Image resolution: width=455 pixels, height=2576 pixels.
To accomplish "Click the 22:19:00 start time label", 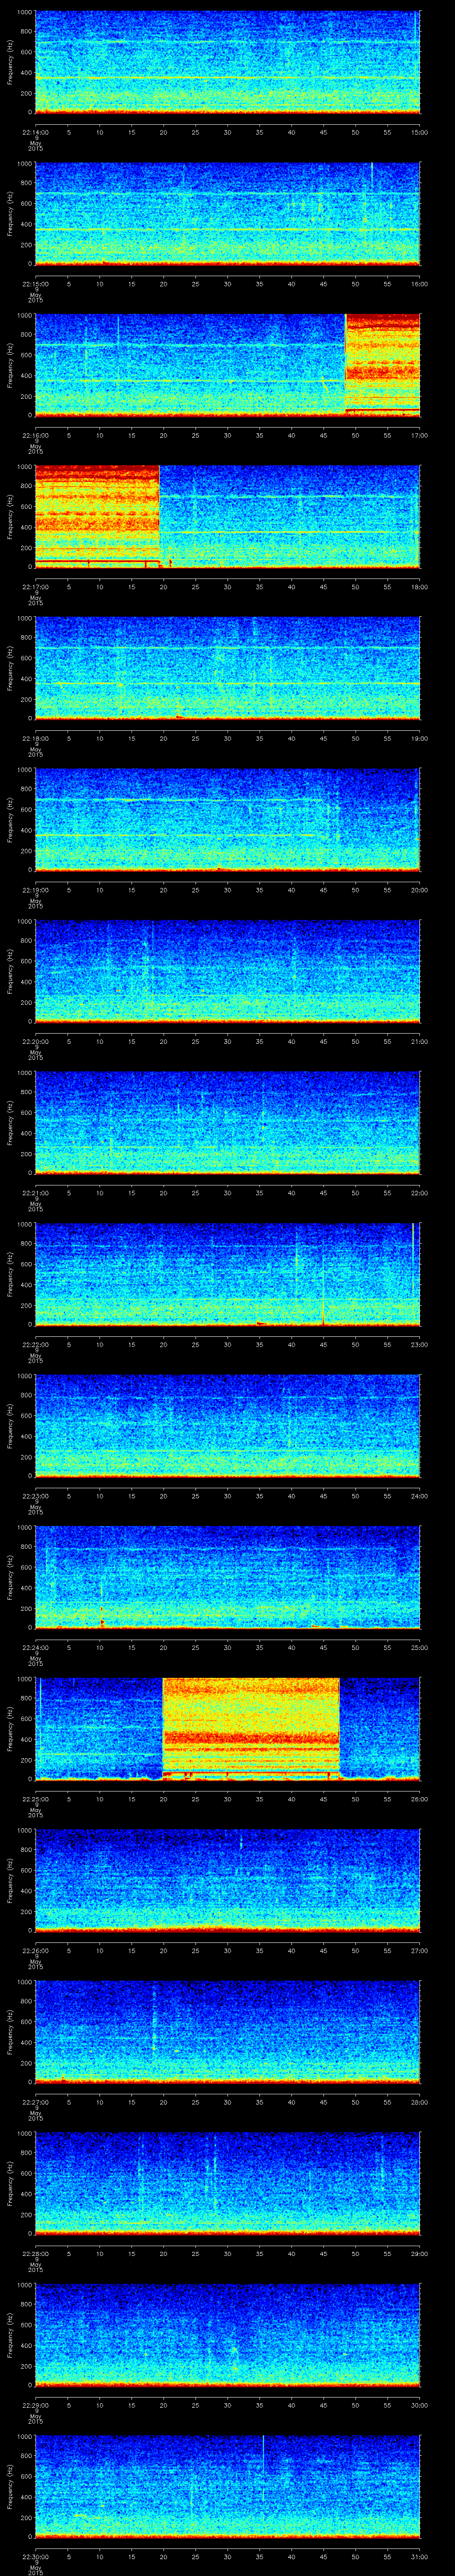I will [35, 890].
